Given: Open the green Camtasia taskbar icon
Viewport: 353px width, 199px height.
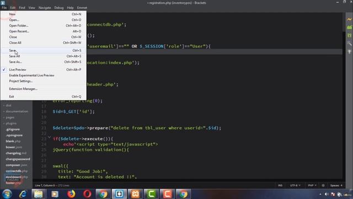Looking at the screenshot, I should (151, 194).
